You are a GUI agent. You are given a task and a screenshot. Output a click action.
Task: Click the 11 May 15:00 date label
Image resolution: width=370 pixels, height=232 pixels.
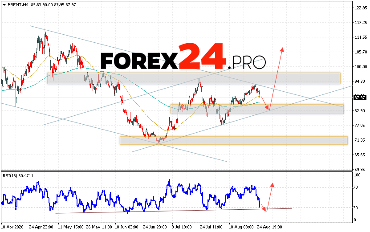click(x=70, y=227)
